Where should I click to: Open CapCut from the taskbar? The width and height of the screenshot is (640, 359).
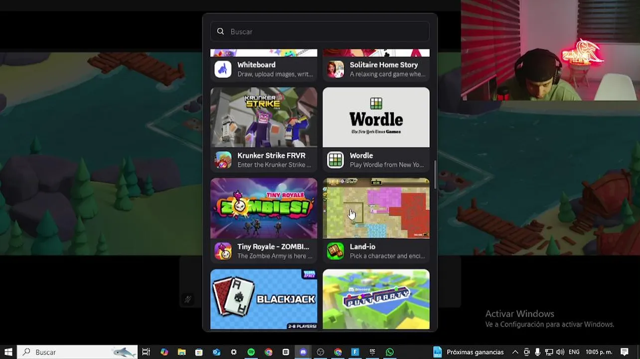pyautogui.click(x=286, y=352)
